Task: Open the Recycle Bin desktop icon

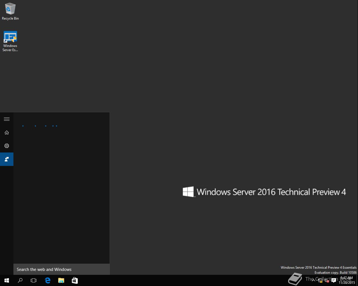Action: (x=10, y=12)
